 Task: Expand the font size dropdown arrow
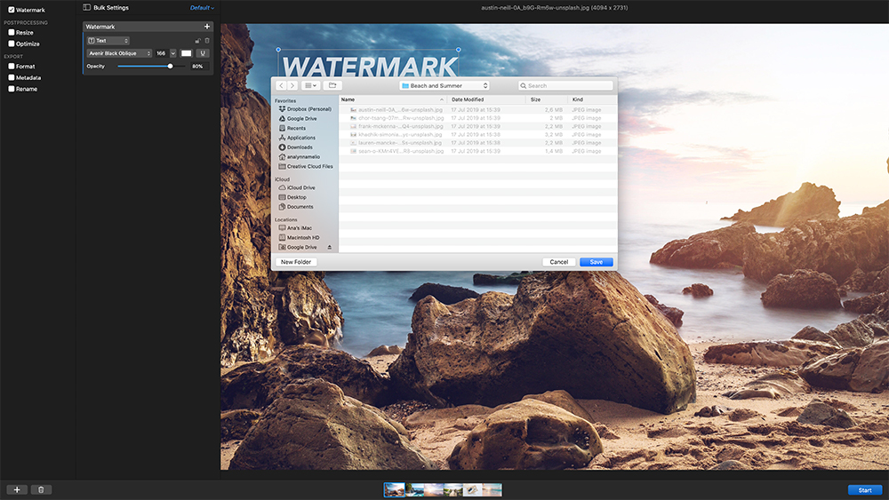[173, 53]
